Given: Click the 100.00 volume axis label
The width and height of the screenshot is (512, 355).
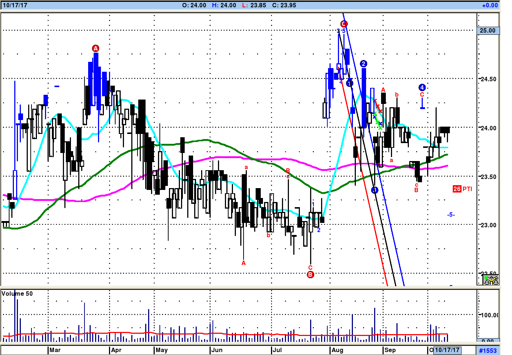Looking at the screenshot, I should pyautogui.click(x=489, y=315).
